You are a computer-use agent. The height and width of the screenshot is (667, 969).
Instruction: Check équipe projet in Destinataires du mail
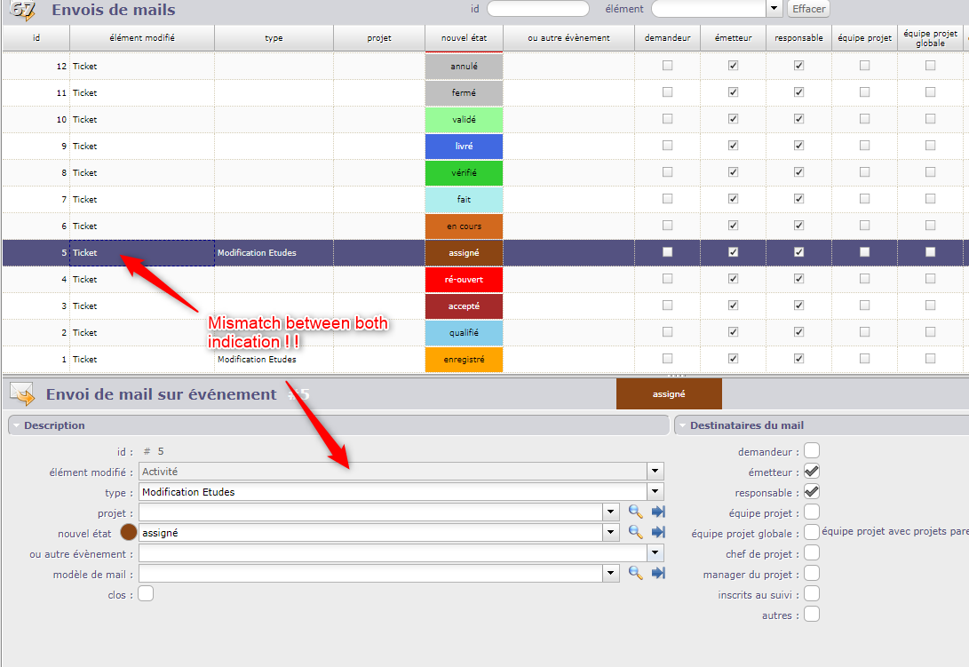click(812, 512)
